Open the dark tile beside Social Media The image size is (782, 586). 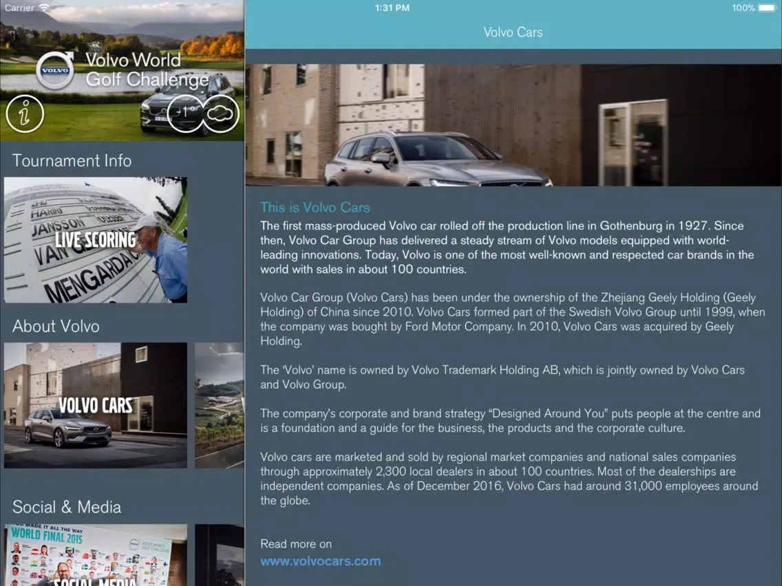[220, 554]
